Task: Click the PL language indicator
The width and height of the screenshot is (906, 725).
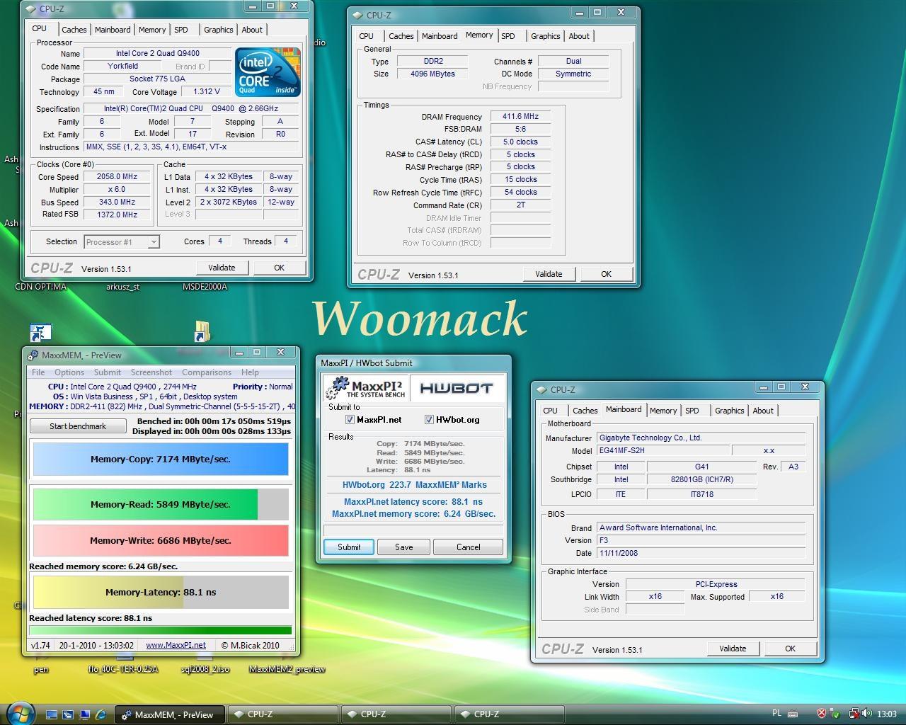Action: coord(776,714)
